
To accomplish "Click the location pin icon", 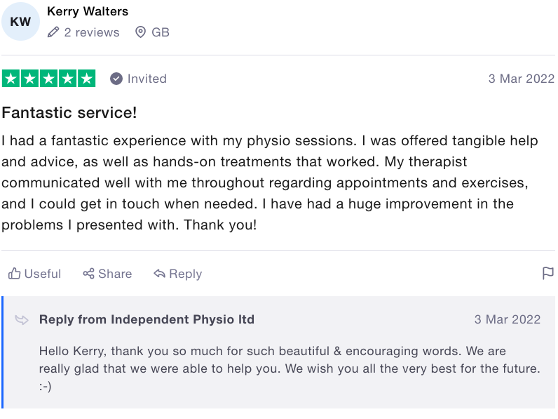I will [x=141, y=32].
